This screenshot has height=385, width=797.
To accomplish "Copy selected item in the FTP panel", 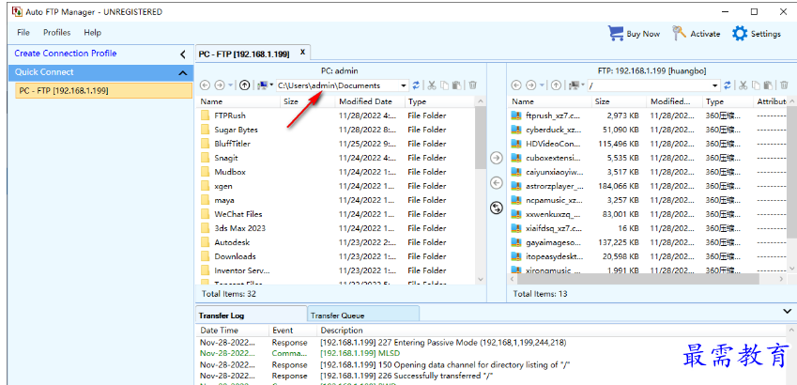I will pos(757,85).
